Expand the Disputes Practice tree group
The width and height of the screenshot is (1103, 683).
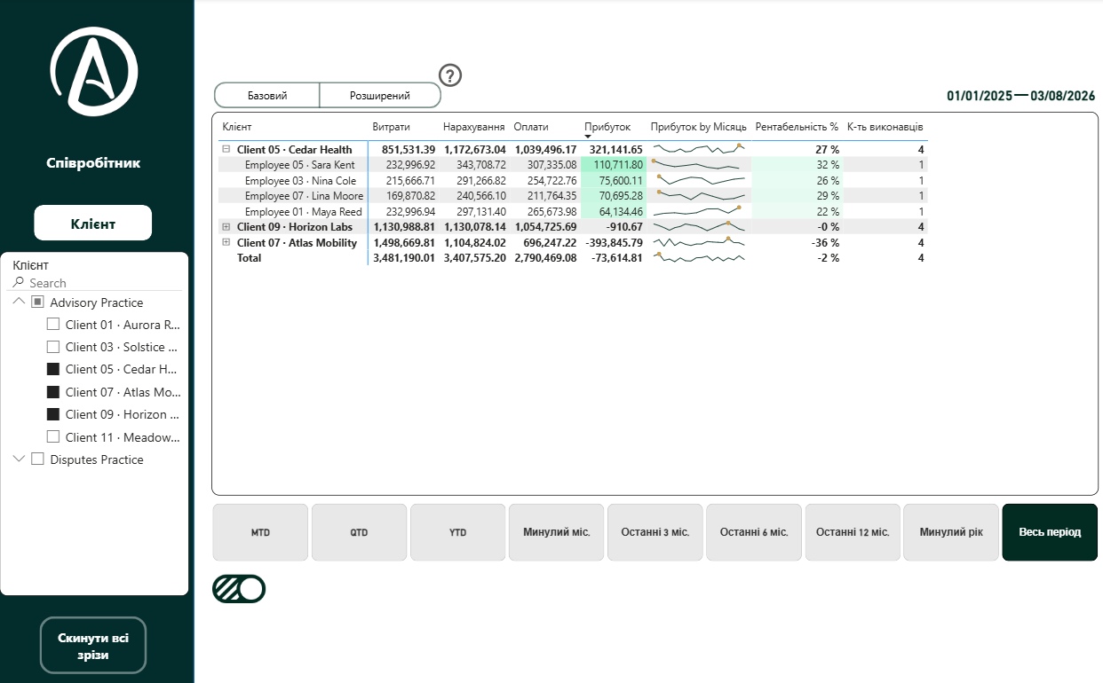click(x=20, y=459)
